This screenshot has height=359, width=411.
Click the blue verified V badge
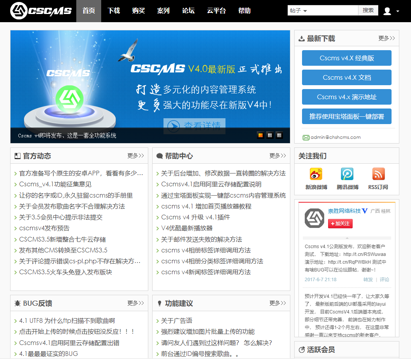(365, 211)
